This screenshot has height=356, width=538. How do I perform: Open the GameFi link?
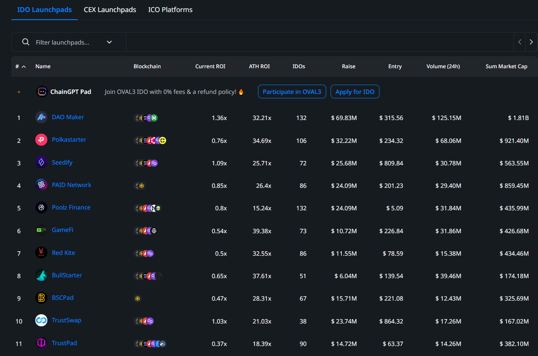coord(63,230)
